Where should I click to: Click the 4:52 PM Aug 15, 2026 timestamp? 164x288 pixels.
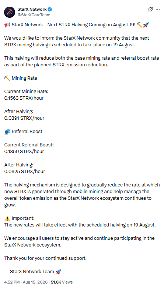26,282
